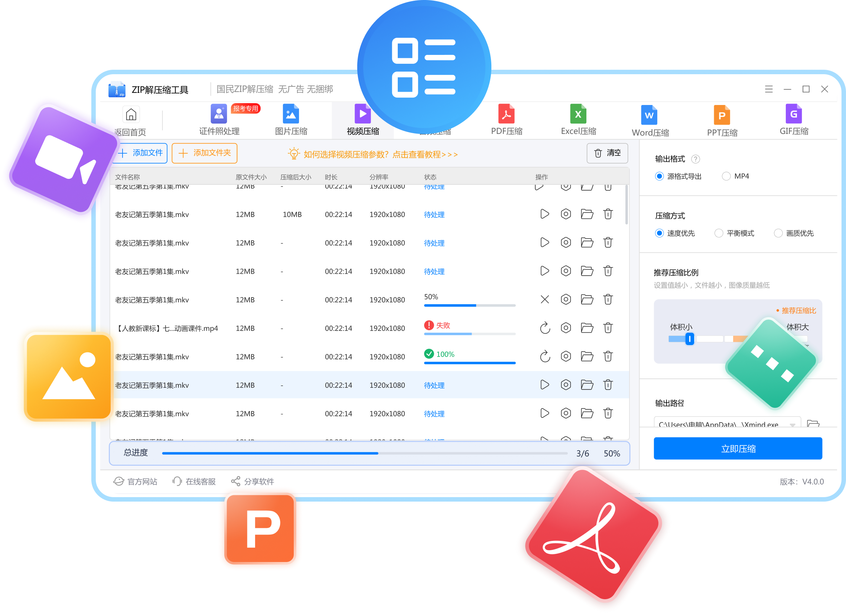Clear the list with 清空 button
846x614 pixels.
coord(607,153)
